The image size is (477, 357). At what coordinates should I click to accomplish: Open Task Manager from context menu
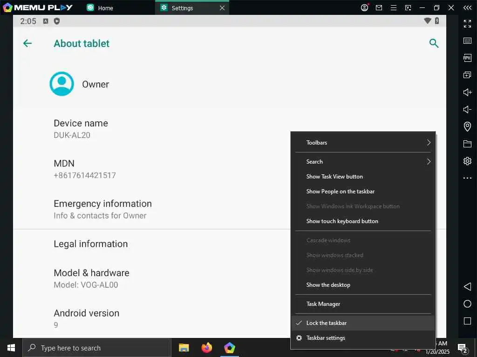[x=363, y=304]
